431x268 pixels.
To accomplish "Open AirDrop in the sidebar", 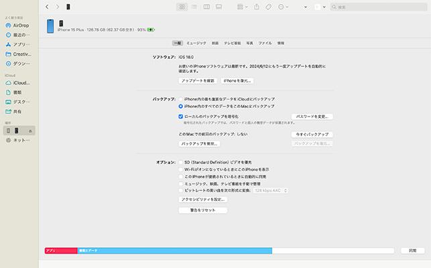I will click(18, 25).
